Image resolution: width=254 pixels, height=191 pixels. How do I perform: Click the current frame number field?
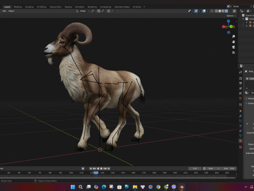tap(195, 169)
